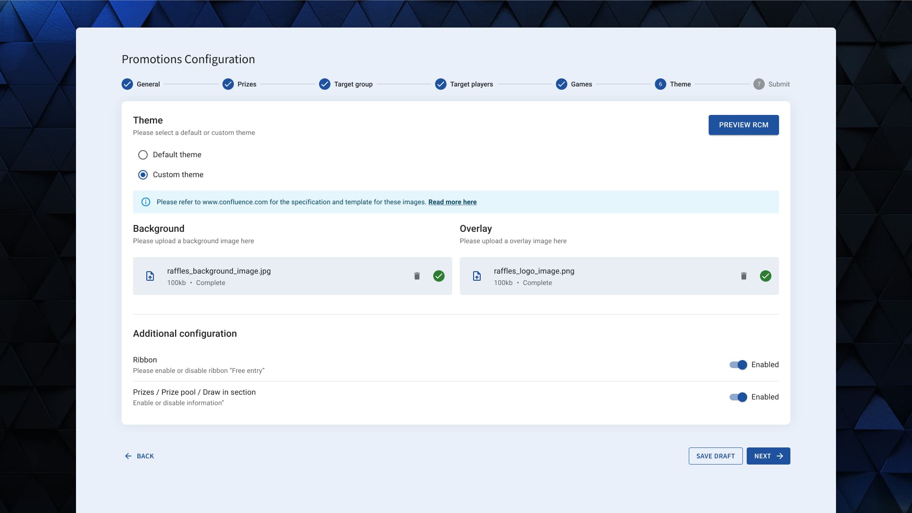Select the Default theme radio button
The image size is (912, 513).
[143, 155]
